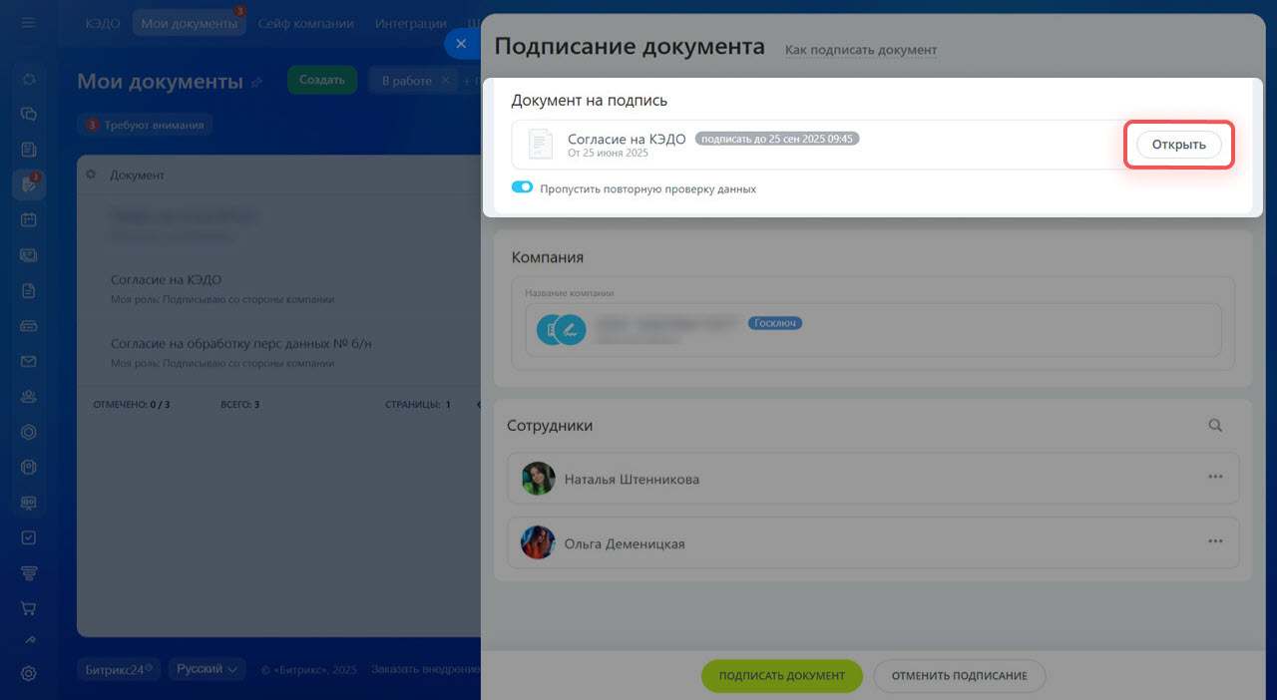Click the Документ column header
The width and height of the screenshot is (1277, 700).
point(137,175)
